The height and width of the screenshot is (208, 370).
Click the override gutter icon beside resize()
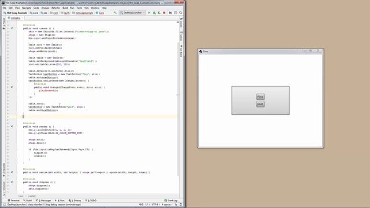(12, 172)
